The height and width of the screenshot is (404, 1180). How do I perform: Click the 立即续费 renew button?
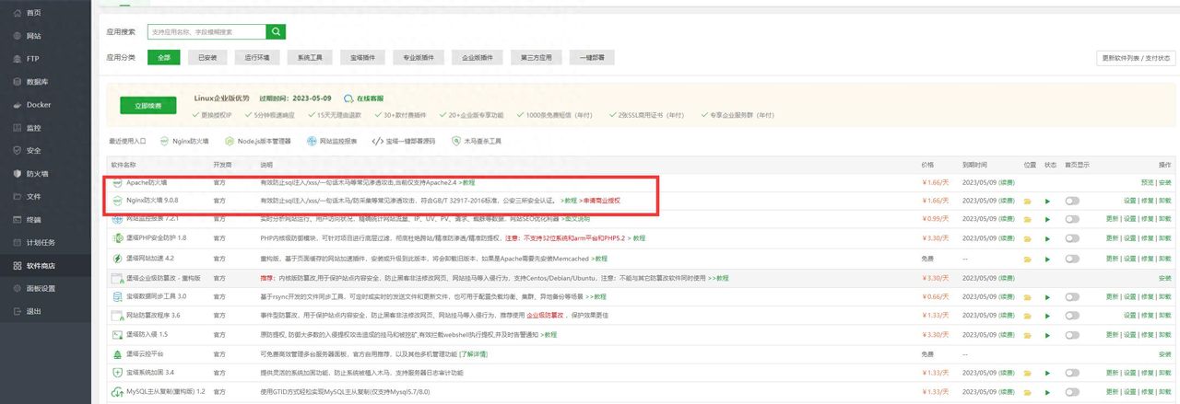(x=147, y=106)
